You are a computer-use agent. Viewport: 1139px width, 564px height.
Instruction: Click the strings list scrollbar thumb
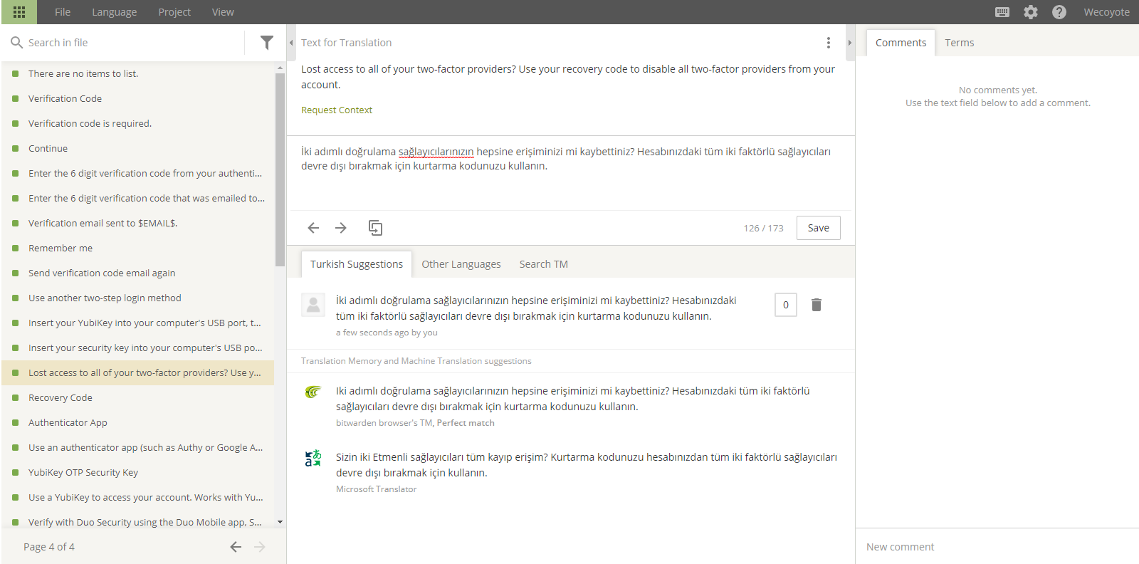(x=280, y=169)
